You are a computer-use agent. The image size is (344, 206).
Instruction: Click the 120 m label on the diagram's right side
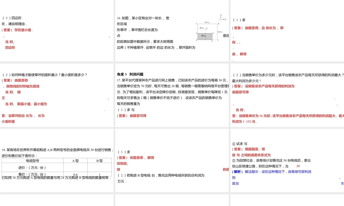[x=220, y=32]
